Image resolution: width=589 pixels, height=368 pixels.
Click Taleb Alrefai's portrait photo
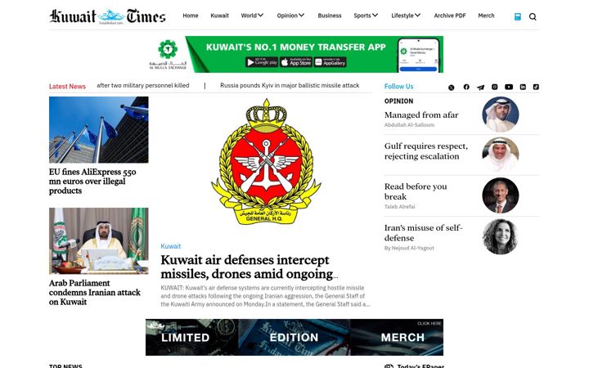point(501,195)
